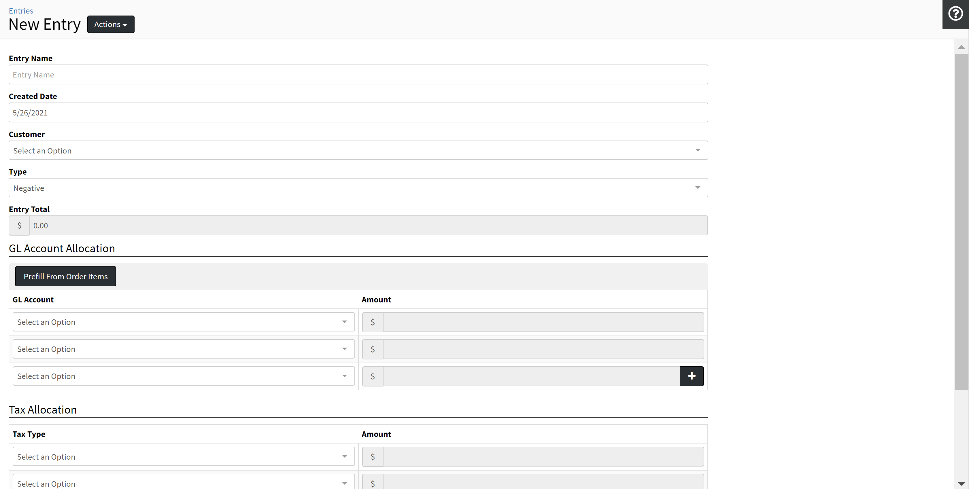Click second GL Account amount field

point(543,349)
